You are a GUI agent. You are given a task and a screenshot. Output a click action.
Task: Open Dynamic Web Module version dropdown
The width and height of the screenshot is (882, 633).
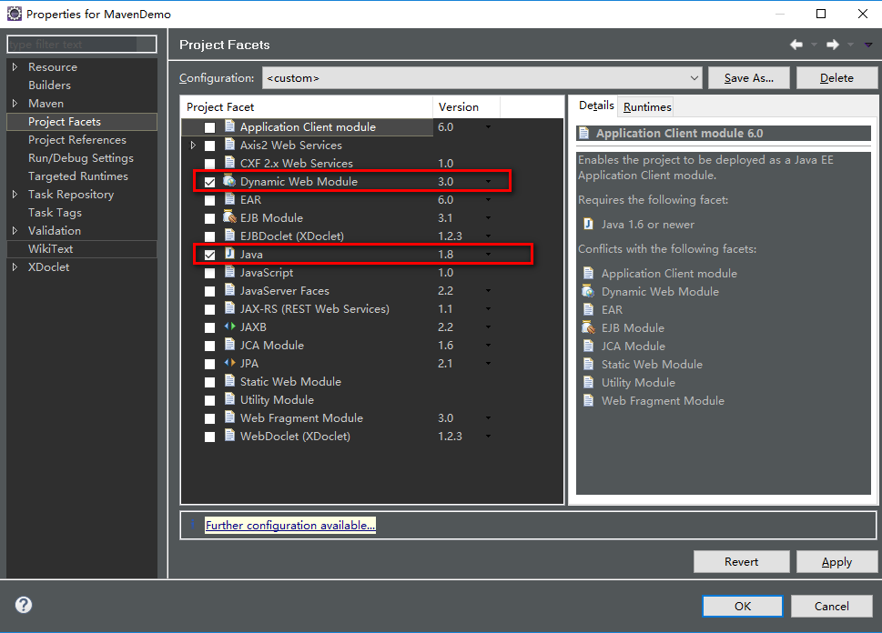pyautogui.click(x=488, y=182)
